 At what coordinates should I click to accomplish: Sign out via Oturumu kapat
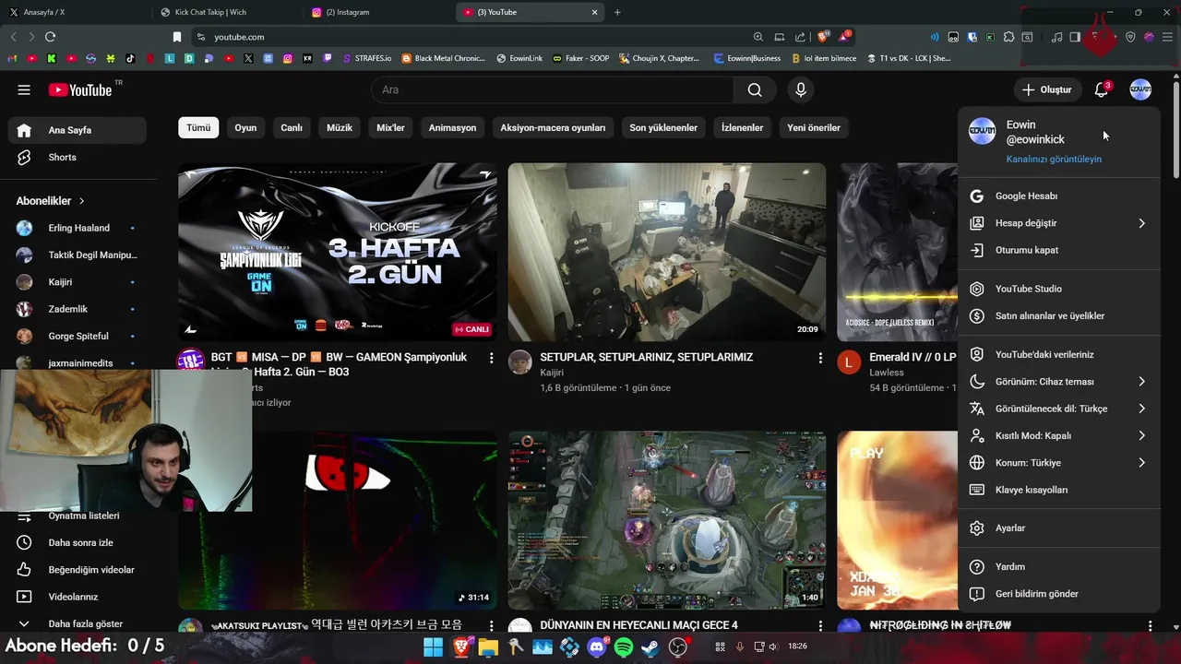[x=1058, y=250]
